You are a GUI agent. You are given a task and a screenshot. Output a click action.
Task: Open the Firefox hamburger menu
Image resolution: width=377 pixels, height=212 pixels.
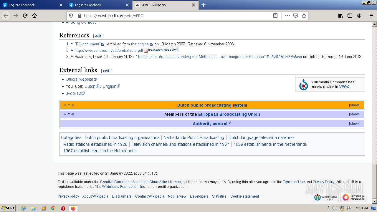point(371,16)
